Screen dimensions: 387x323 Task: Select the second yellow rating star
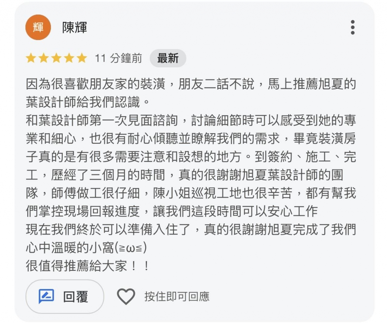pos(43,58)
